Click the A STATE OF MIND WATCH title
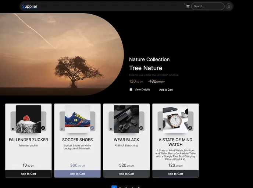253x188 pixels. coord(175,142)
